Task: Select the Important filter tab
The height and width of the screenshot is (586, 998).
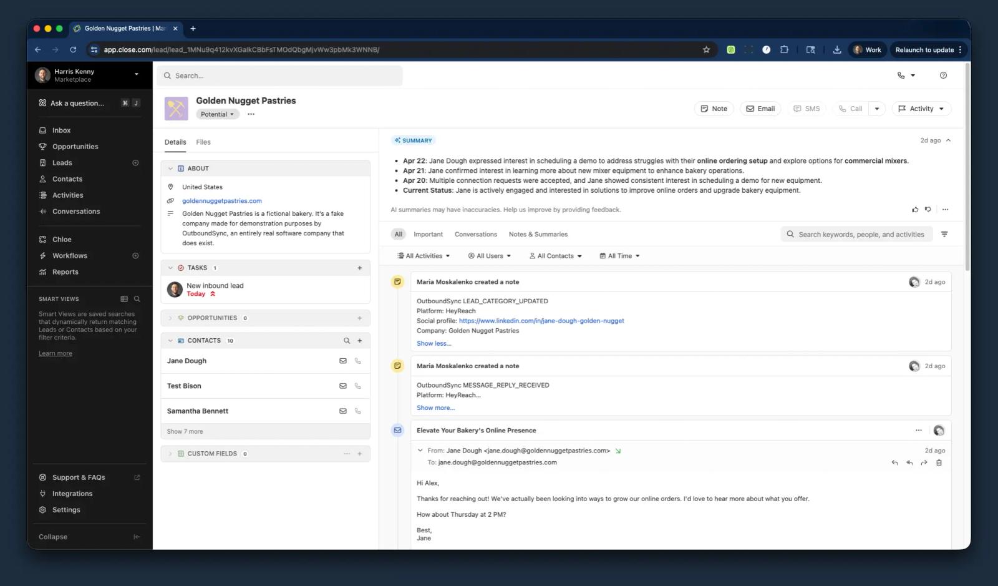Action: (428, 235)
